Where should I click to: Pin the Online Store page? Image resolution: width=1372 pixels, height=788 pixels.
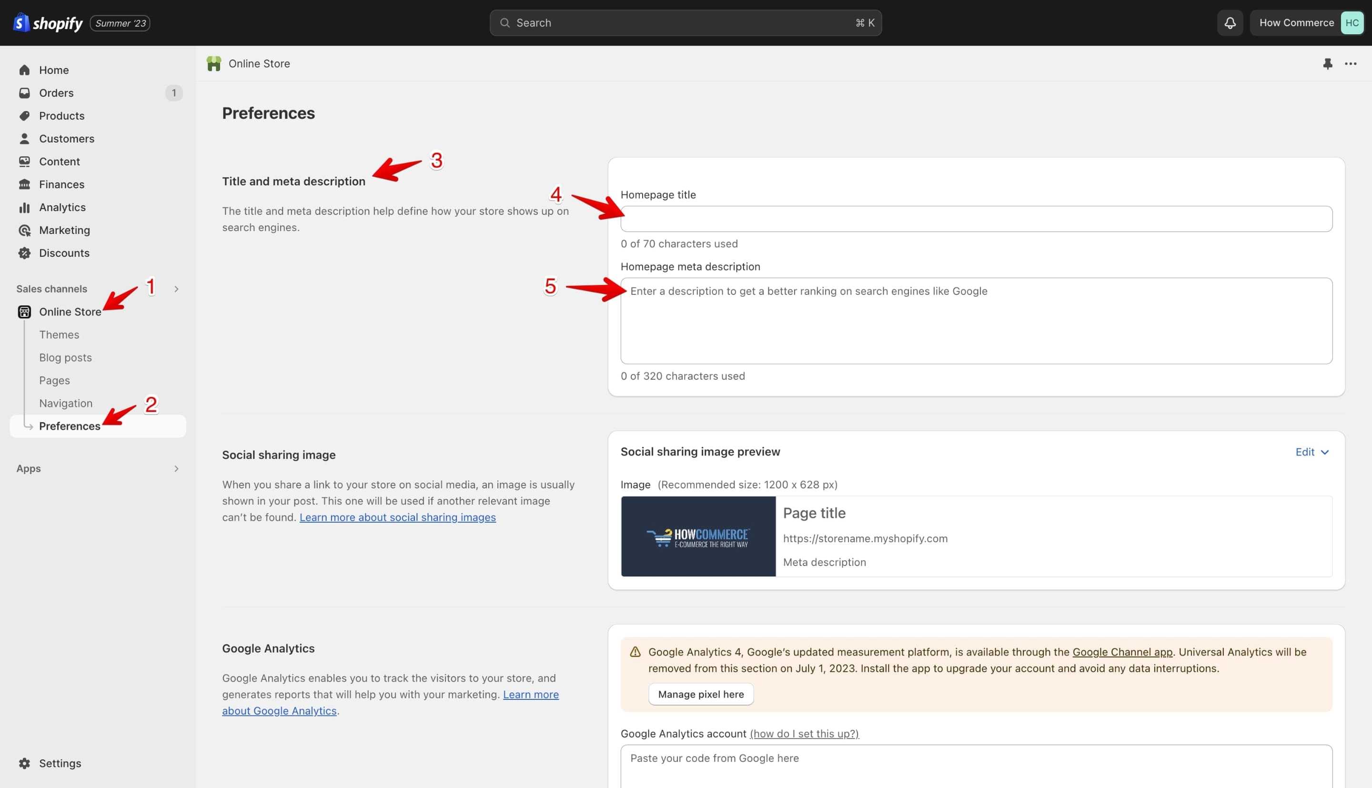click(1327, 64)
